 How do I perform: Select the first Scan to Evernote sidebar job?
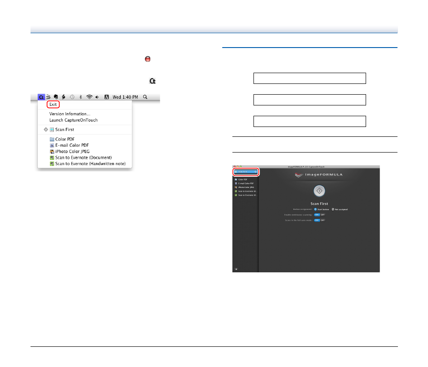point(246,191)
